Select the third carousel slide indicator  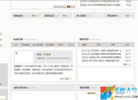click(64, 7)
